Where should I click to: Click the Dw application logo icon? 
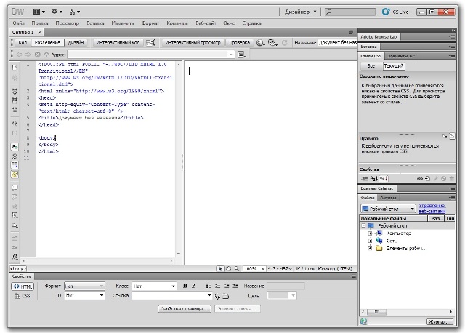click(18, 12)
